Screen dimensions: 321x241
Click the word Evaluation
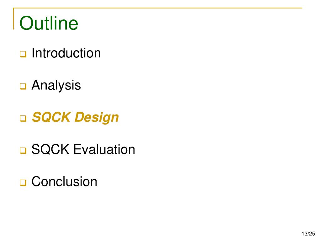(104, 149)
